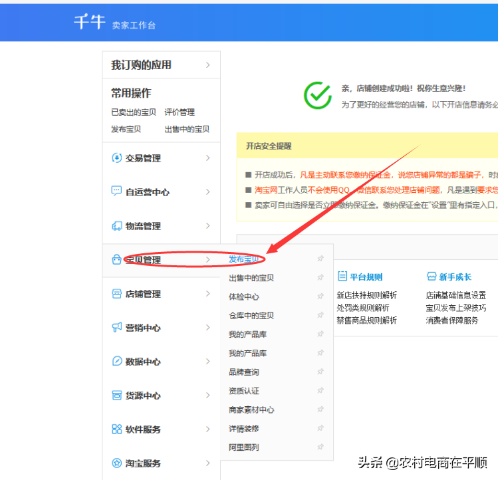
Task: Click the 卖家工作台 header text
Action: pos(134,25)
